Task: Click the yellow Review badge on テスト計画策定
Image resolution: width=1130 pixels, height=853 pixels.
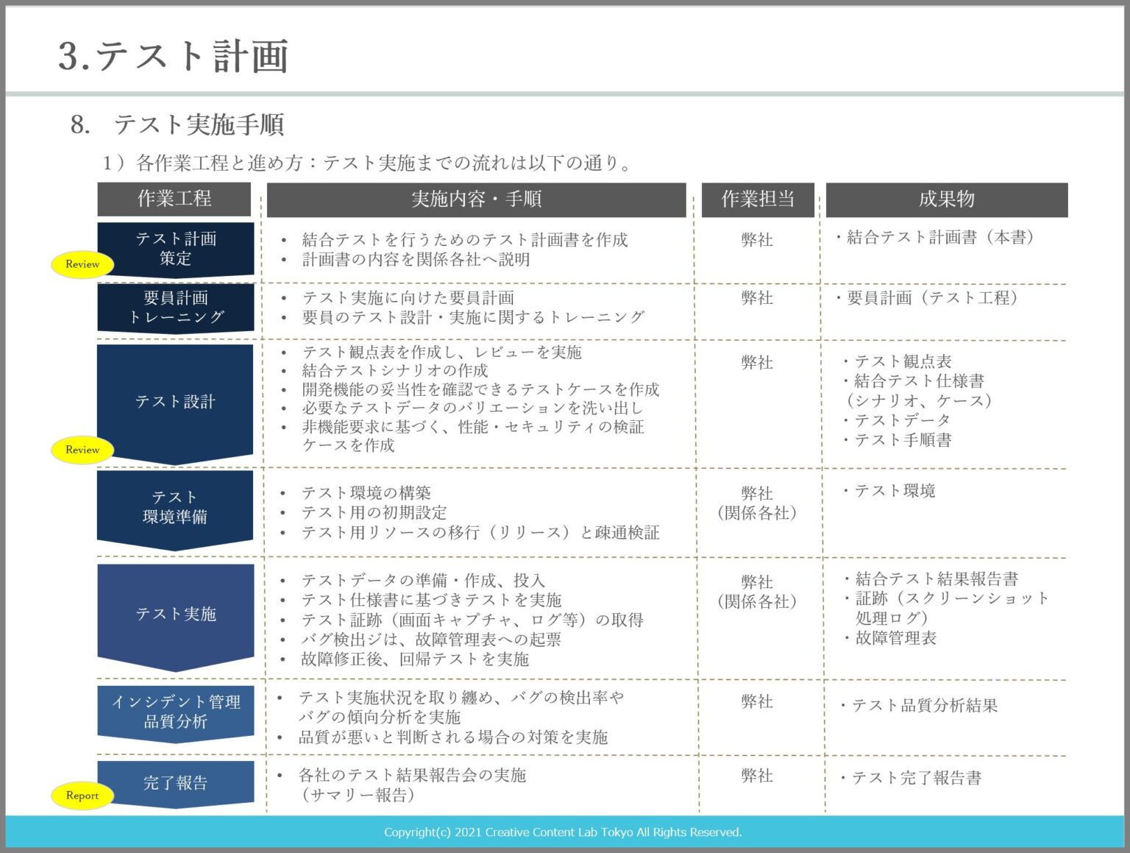Action: [82, 264]
